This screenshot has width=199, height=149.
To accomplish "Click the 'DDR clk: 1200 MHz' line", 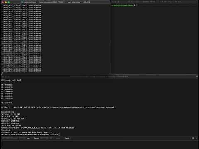I will [x=10, y=121].
